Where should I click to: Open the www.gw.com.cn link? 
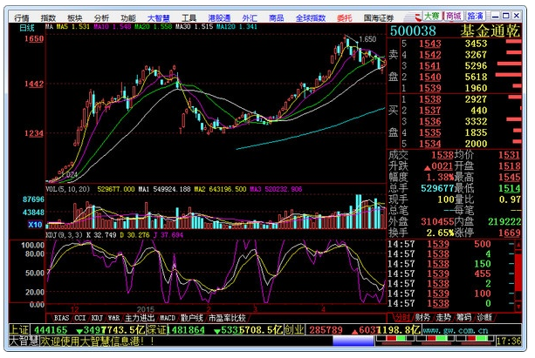click(x=456, y=330)
